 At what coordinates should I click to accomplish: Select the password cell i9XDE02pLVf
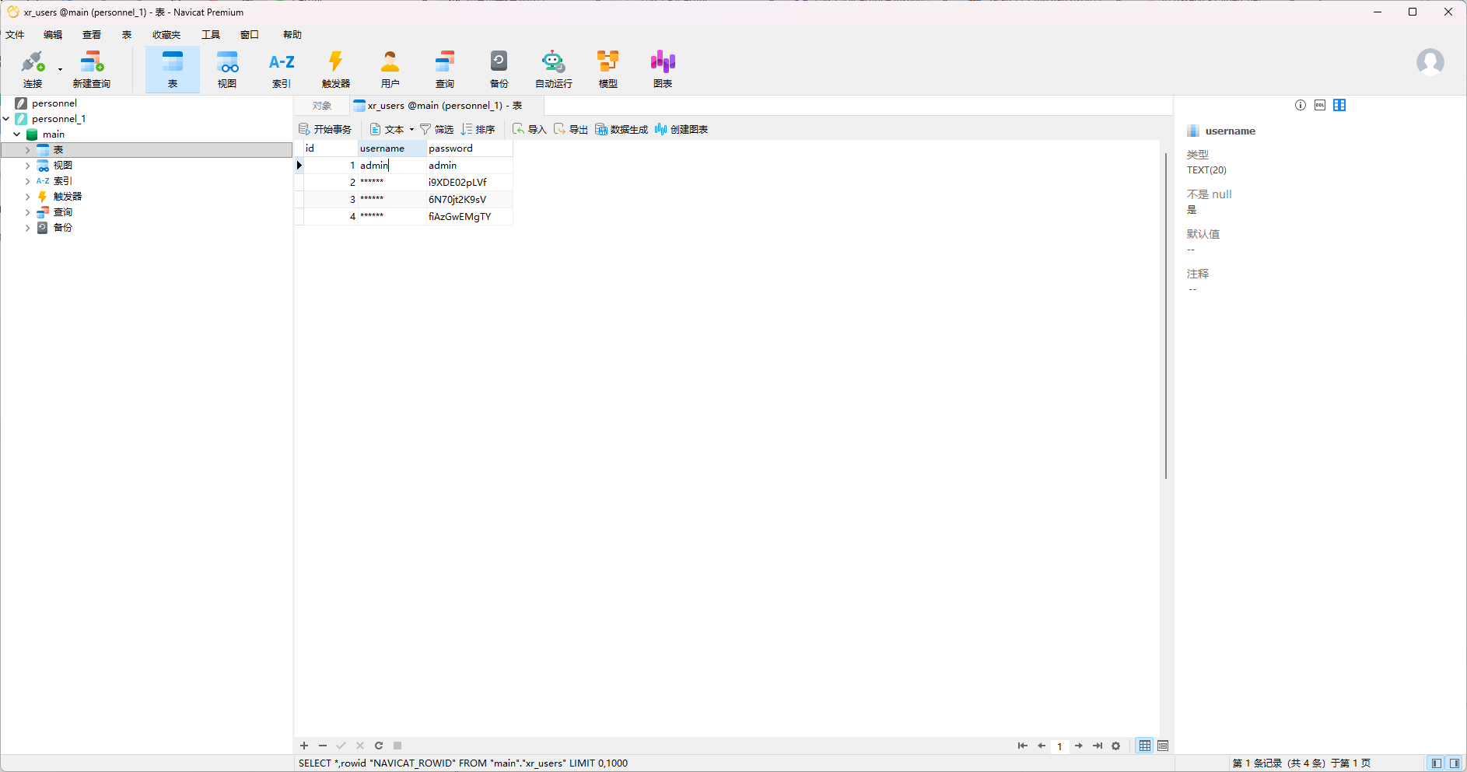pos(457,183)
